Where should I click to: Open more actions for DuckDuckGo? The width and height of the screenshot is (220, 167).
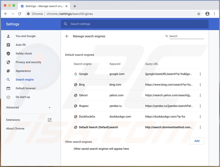(200, 117)
